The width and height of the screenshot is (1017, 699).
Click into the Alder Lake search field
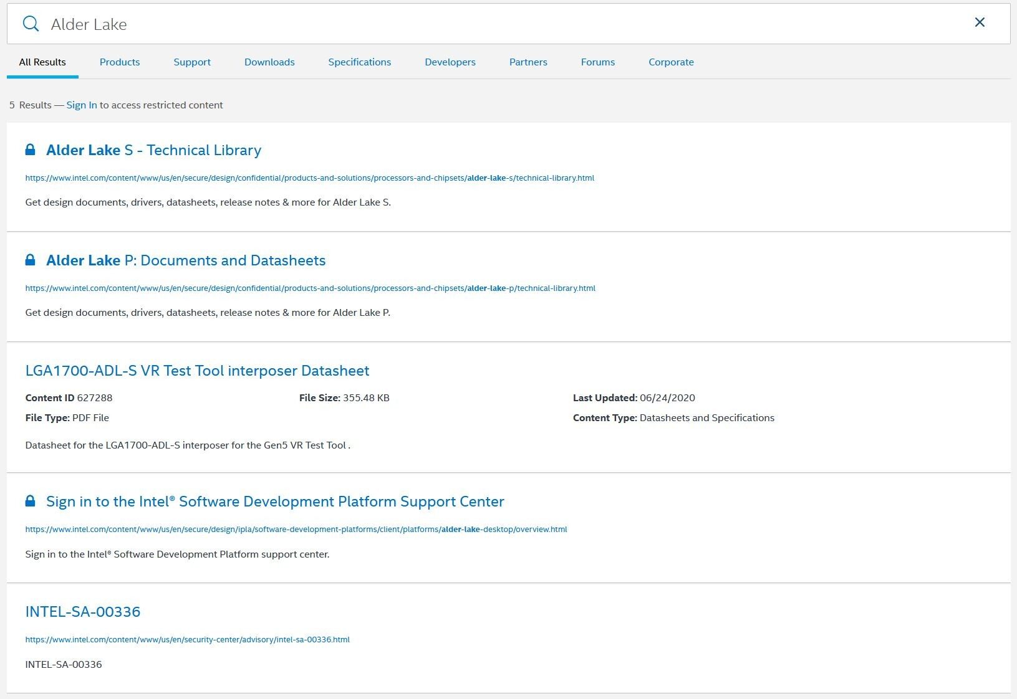click(499, 24)
